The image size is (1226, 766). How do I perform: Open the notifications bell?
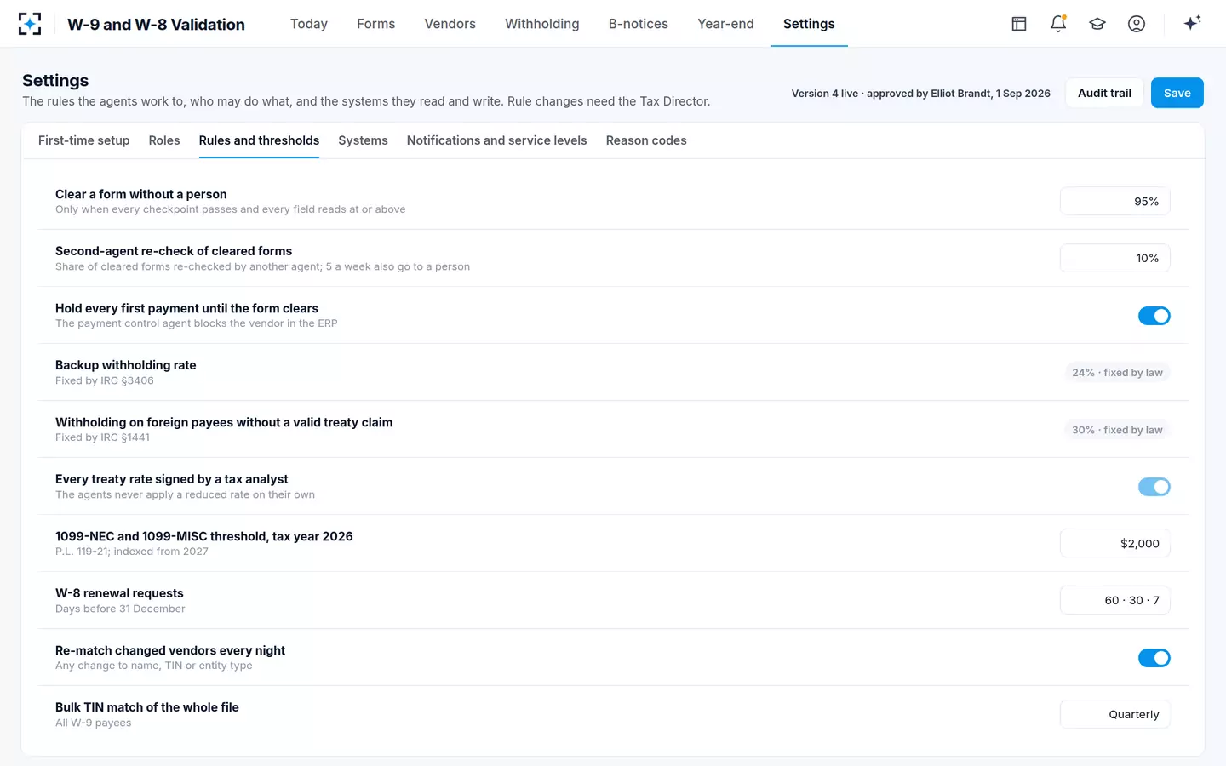click(x=1058, y=24)
